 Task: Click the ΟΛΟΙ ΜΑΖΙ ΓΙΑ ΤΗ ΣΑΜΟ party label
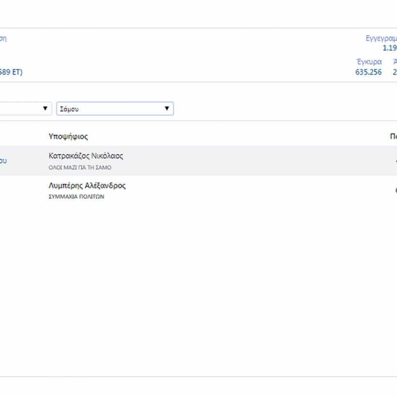80,168
